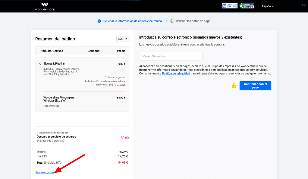Image resolution: width=308 pixels, height=179 pixels.
Task: Click the Precio column header
Action: coord(121,51)
